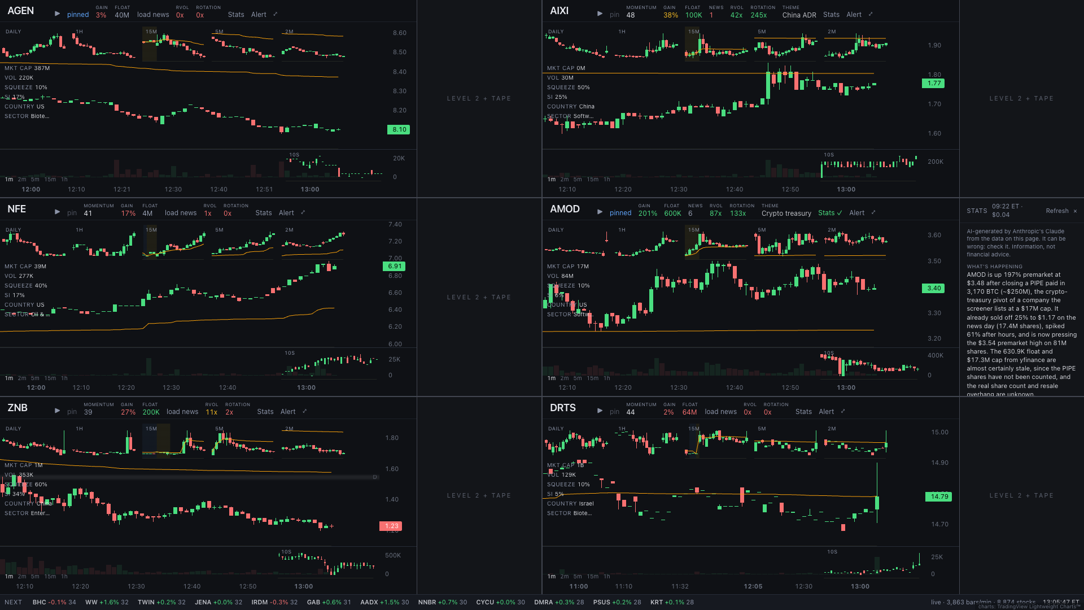The height and width of the screenshot is (610, 1084).
Task: Click the play arrow beside NFE ticker
Action: [57, 212]
